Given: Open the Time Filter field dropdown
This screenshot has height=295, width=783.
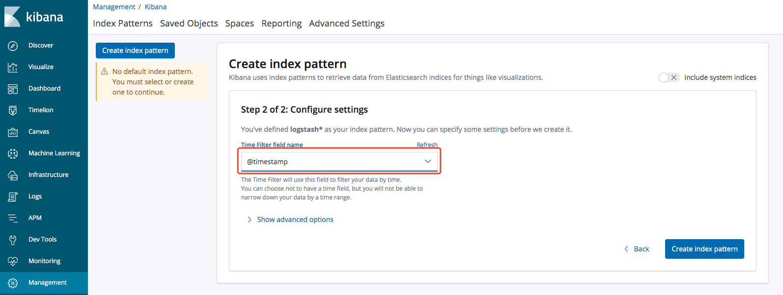Looking at the screenshot, I should [x=339, y=162].
